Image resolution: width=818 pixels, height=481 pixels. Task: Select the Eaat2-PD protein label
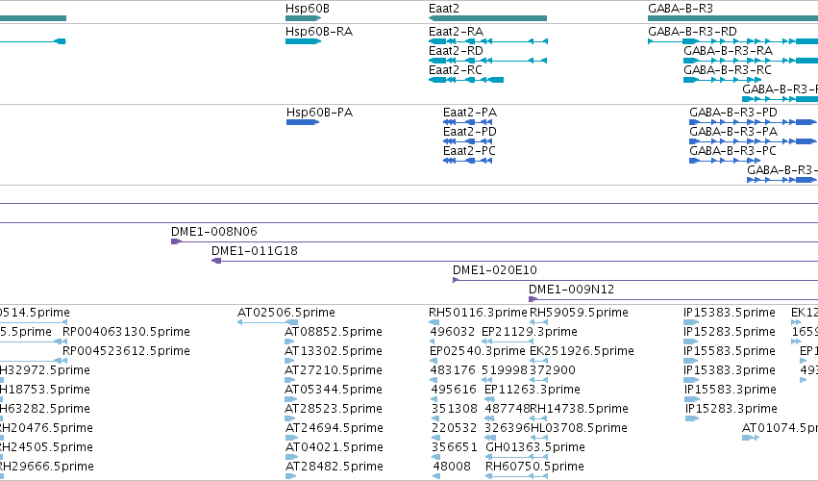click(470, 132)
